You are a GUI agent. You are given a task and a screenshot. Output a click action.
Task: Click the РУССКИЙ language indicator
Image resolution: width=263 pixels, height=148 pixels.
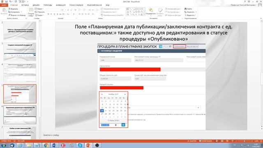tap(21, 141)
